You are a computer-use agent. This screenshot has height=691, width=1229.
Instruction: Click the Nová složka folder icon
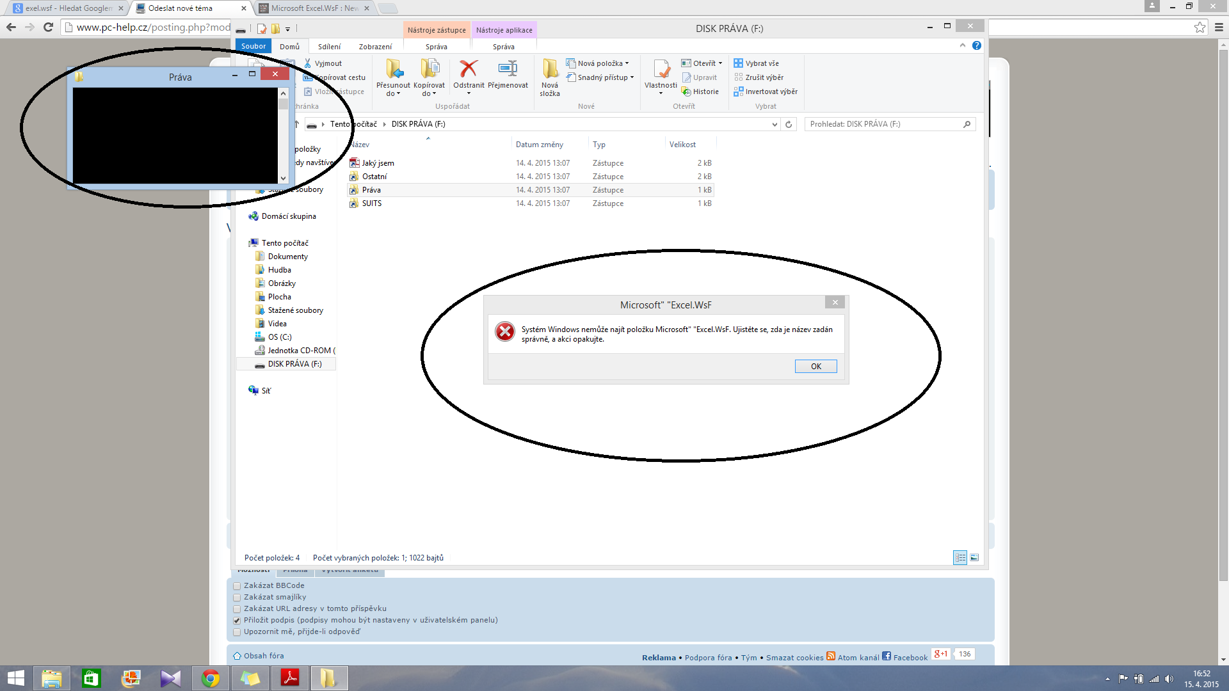pos(550,69)
